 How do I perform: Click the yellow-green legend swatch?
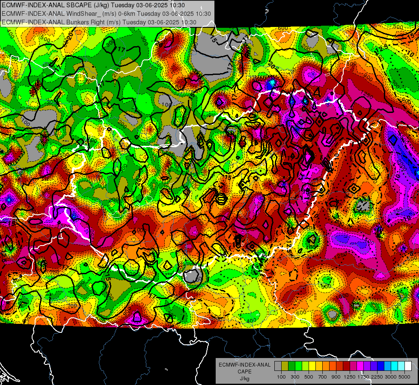tap(305, 366)
